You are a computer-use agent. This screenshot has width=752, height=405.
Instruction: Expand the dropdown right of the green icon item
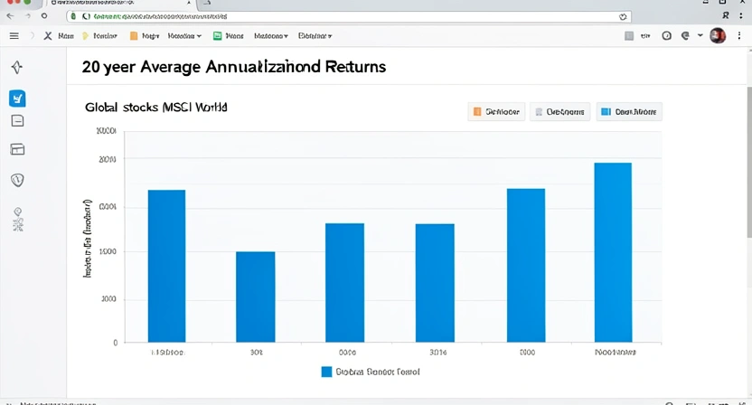[271, 36]
